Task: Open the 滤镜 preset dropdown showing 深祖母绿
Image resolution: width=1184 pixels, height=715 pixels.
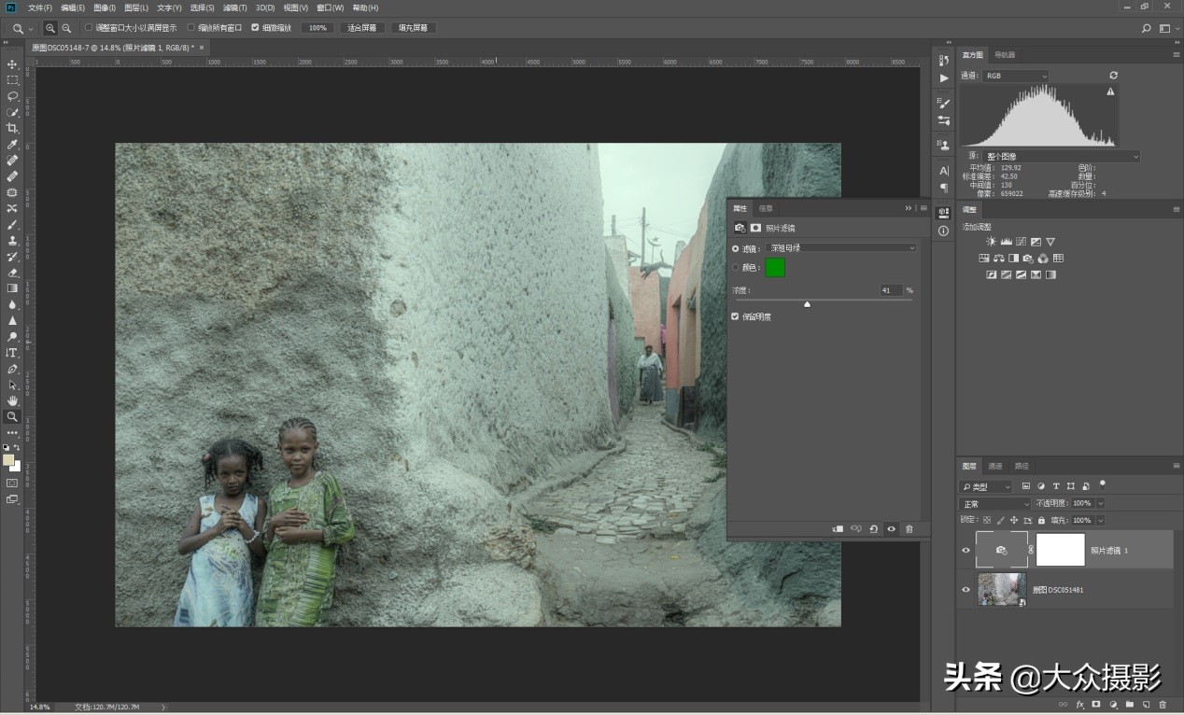Action: (x=841, y=248)
